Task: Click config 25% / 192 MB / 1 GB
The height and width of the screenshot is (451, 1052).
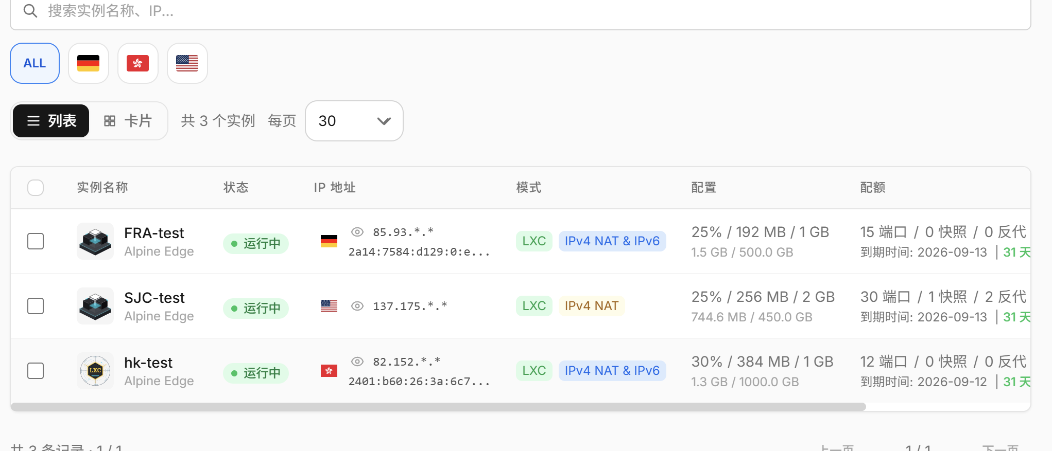Action: [760, 232]
